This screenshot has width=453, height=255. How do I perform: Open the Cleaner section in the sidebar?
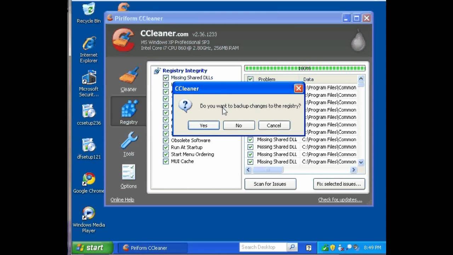pyautogui.click(x=128, y=80)
